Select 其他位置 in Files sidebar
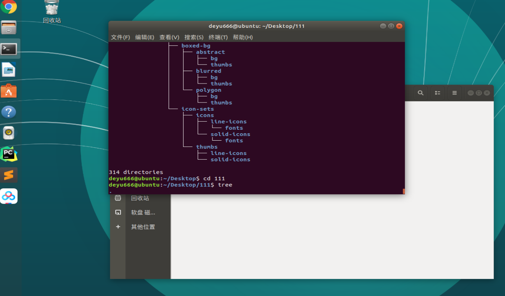505x296 pixels. coord(143,227)
